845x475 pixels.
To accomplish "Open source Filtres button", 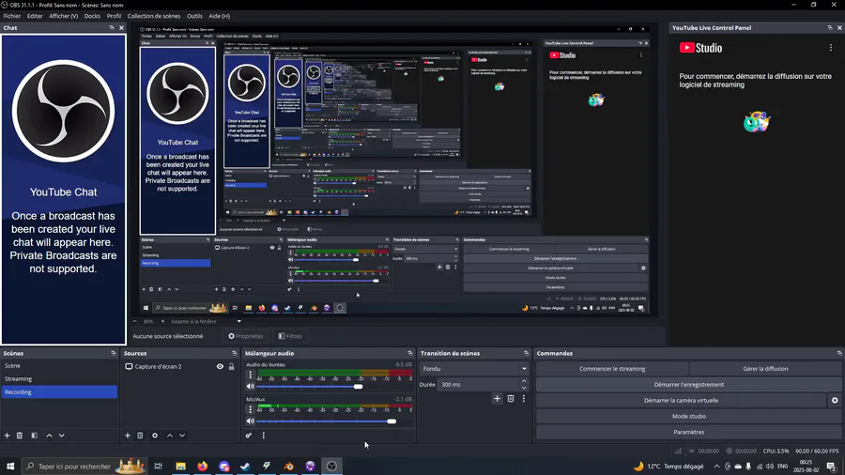I will pyautogui.click(x=290, y=336).
